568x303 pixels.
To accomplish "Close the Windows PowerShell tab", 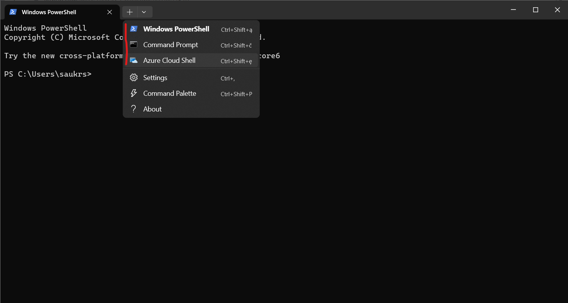I will pyautogui.click(x=109, y=12).
